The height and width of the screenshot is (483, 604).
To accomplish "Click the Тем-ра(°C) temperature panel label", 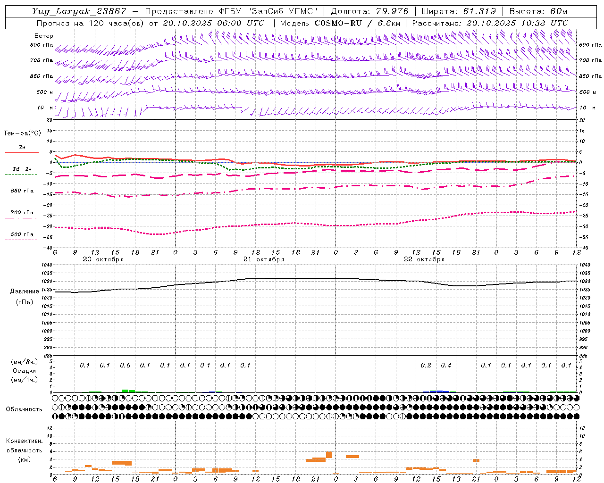I will point(22,133).
